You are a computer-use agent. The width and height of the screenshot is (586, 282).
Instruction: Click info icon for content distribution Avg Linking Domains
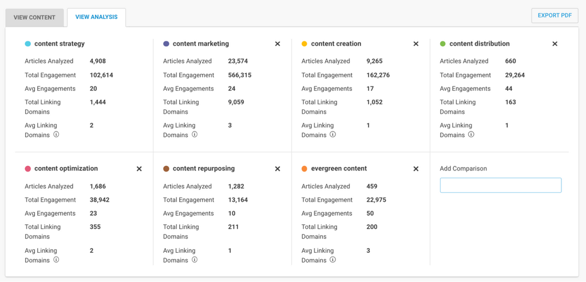471,135
